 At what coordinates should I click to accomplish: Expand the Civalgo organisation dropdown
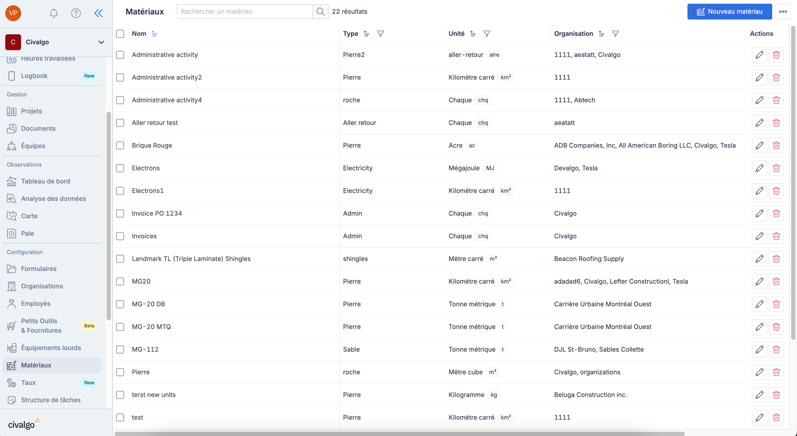click(x=101, y=42)
